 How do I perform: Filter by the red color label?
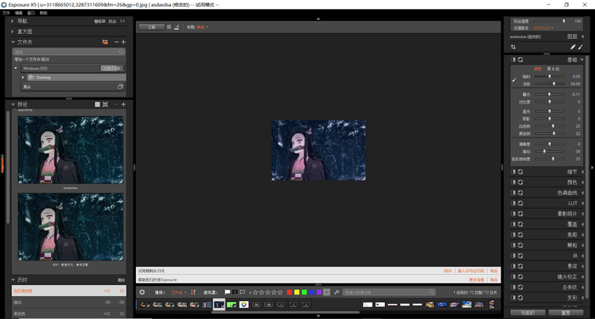(x=290, y=292)
